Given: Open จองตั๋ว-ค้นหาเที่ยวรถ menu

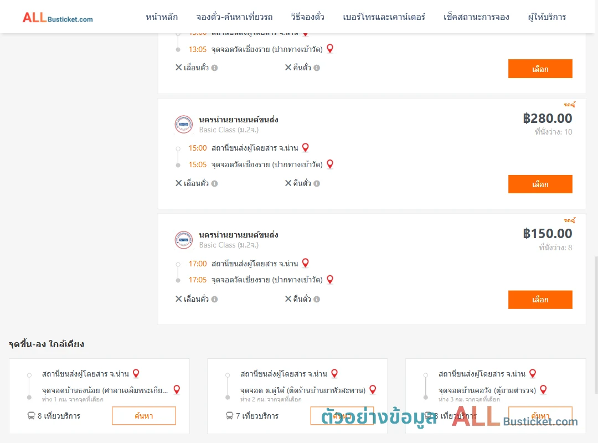Looking at the screenshot, I should click(234, 17).
